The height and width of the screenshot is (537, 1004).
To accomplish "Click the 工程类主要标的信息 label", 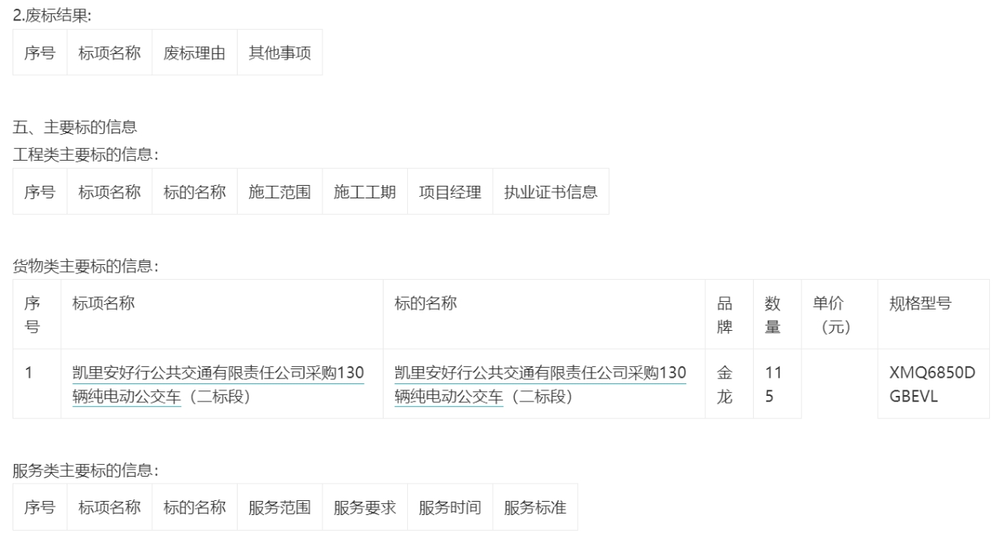I will point(86,154).
